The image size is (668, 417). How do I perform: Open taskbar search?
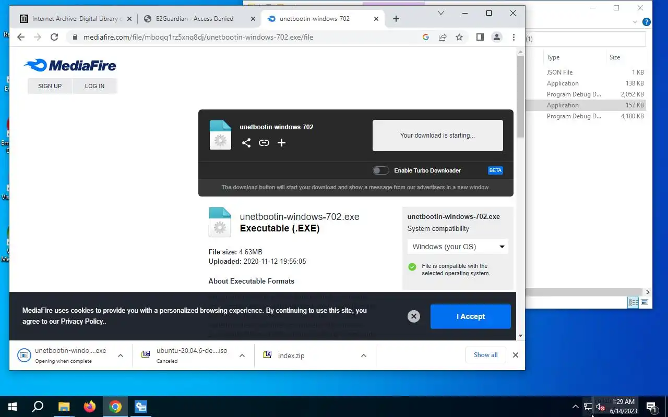(38, 407)
